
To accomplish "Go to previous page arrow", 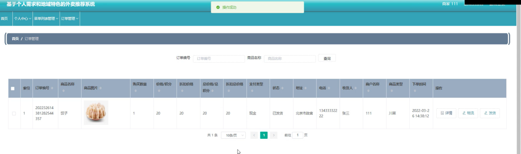I will point(254,135).
